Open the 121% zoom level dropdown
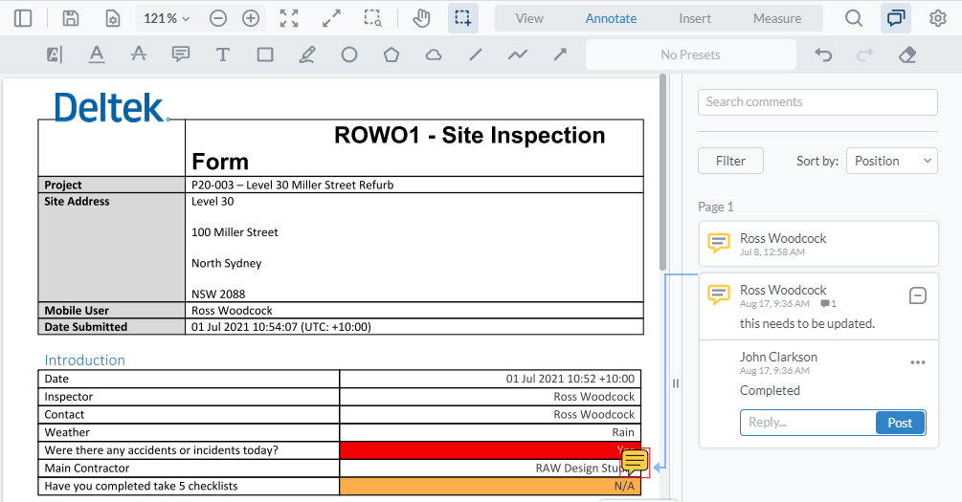Image resolution: width=962 pixels, height=502 pixels. pos(167,18)
